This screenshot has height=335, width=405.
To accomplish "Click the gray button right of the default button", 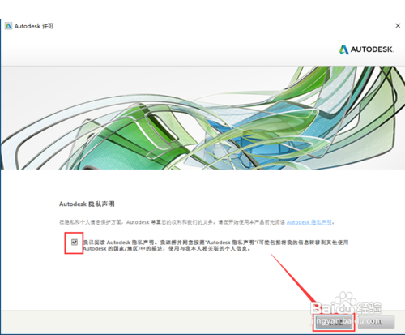I will [x=376, y=322].
